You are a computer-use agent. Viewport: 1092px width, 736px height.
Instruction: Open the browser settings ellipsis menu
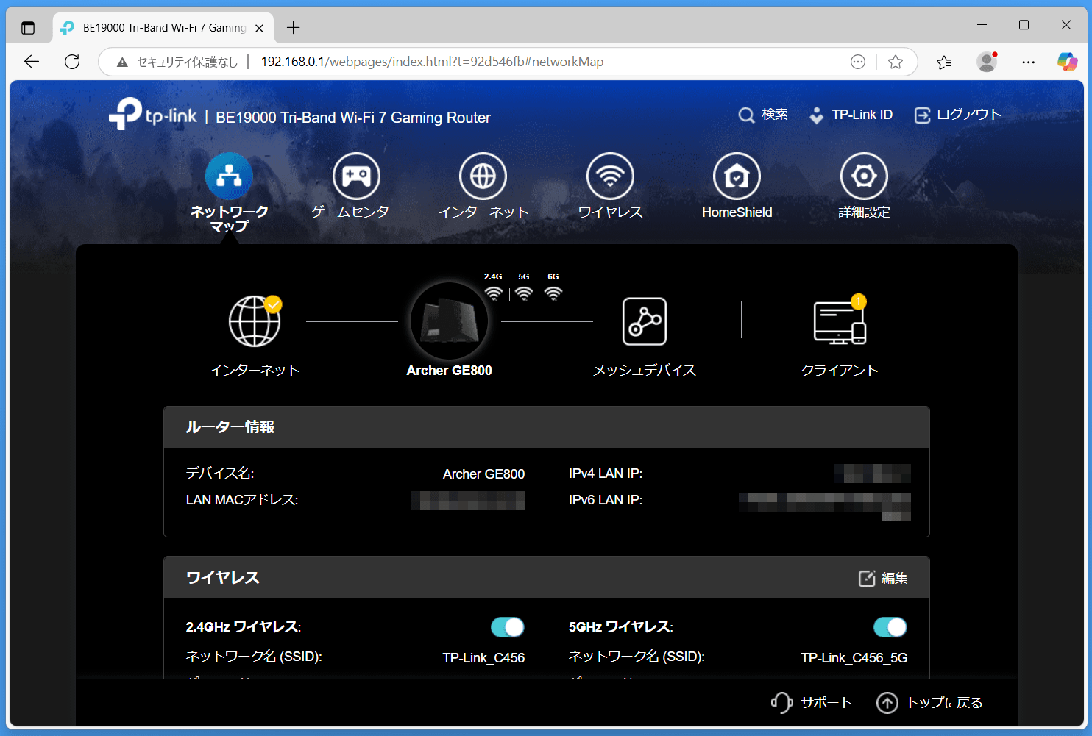[1029, 62]
